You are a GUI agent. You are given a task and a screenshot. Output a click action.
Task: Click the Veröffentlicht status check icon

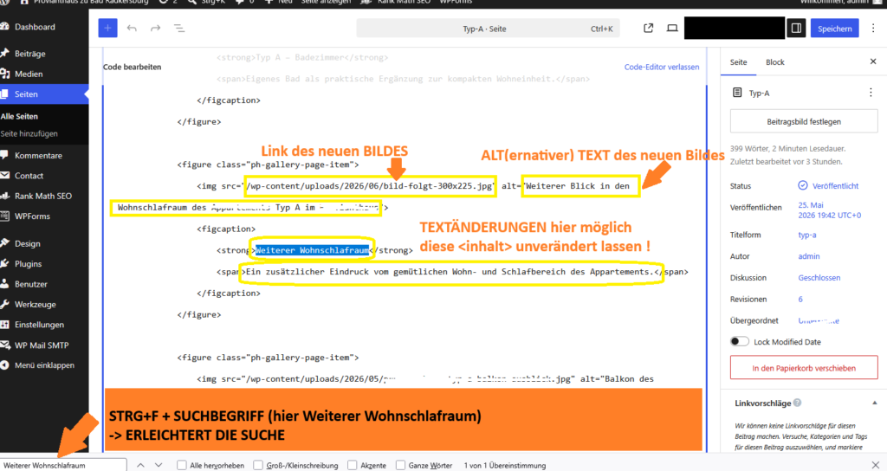[802, 185]
